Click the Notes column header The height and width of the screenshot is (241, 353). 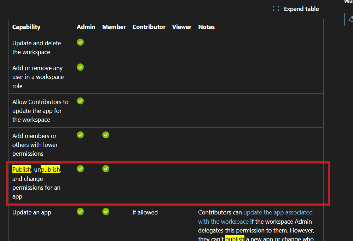pos(207,27)
